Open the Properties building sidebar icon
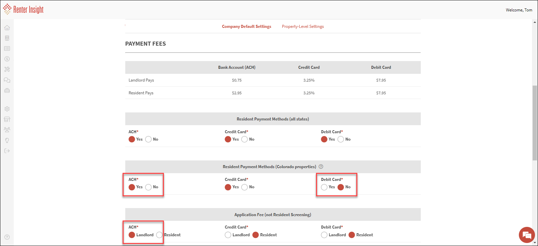The width and height of the screenshot is (538, 246). click(7, 38)
